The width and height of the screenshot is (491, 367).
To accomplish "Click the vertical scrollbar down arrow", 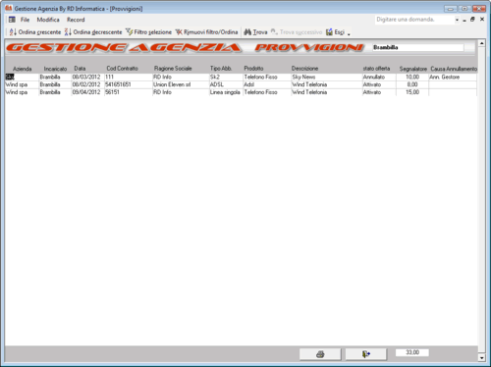I will pyautogui.click(x=481, y=358).
